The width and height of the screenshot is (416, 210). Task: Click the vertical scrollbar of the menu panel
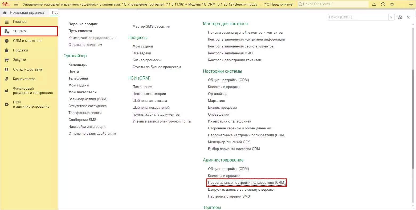coord(413,119)
